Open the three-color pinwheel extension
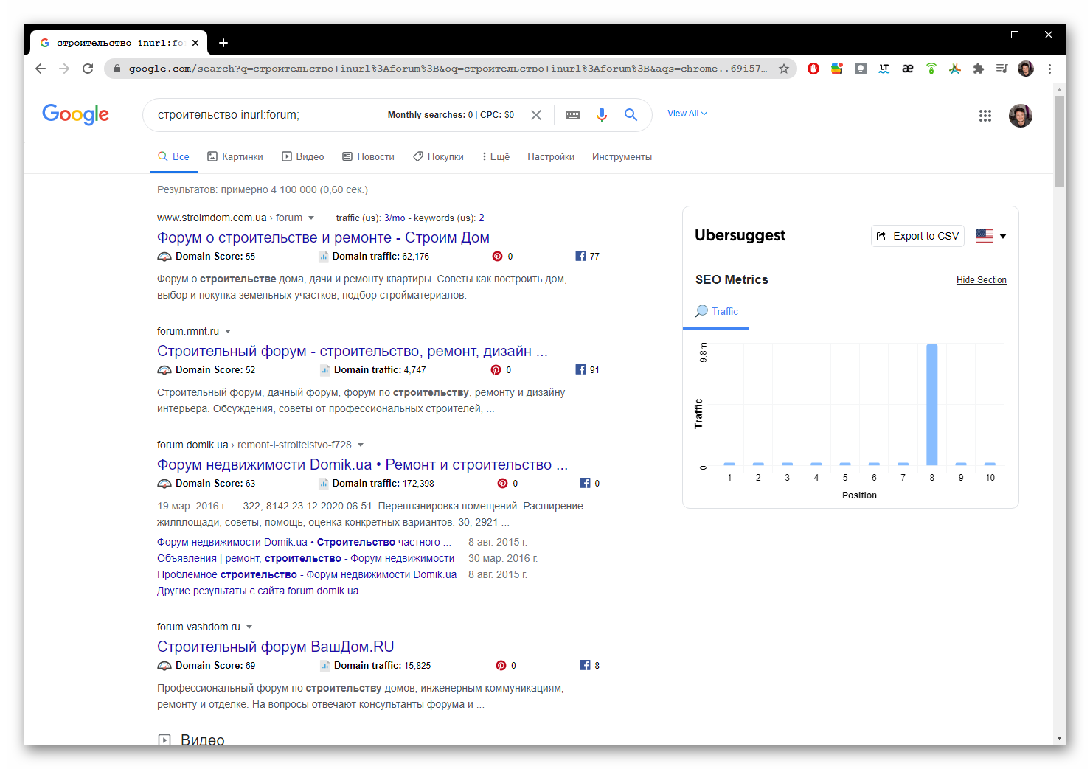The width and height of the screenshot is (1090, 769). [955, 69]
